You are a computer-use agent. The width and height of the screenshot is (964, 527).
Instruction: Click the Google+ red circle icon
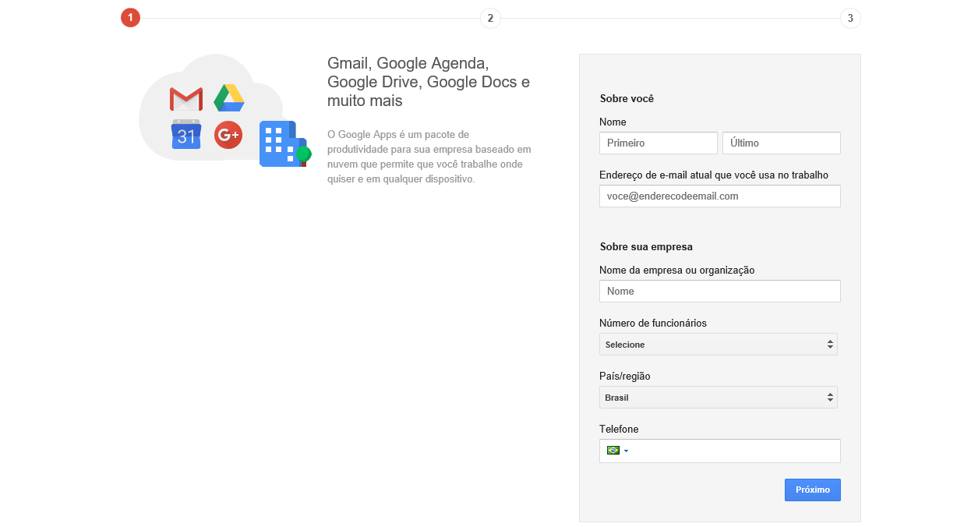tap(228, 135)
